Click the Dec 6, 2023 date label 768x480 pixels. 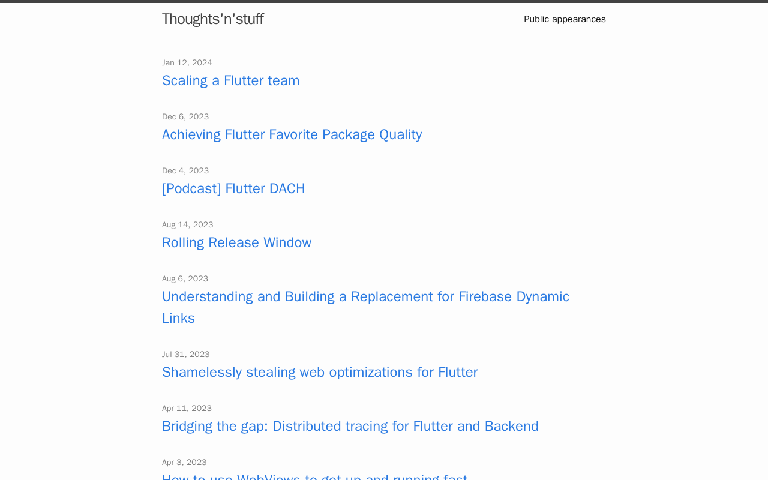[x=185, y=117]
